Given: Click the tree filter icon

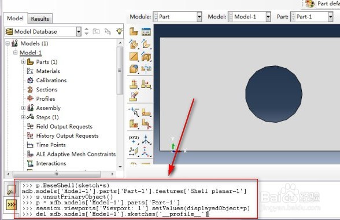Looking at the screenshot, I should click(x=108, y=31).
